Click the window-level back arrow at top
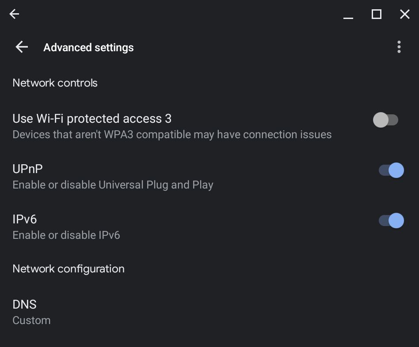419x347 pixels. pos(14,14)
